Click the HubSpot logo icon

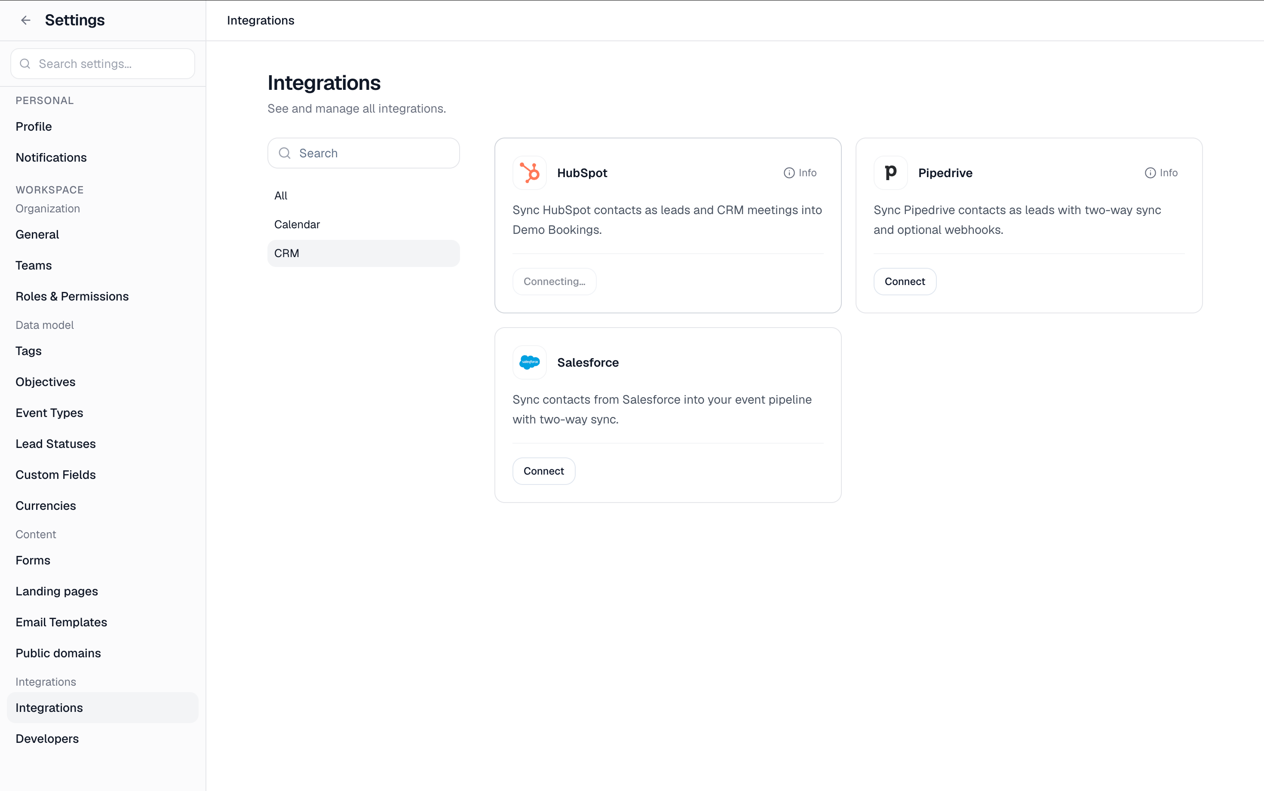pyautogui.click(x=529, y=173)
